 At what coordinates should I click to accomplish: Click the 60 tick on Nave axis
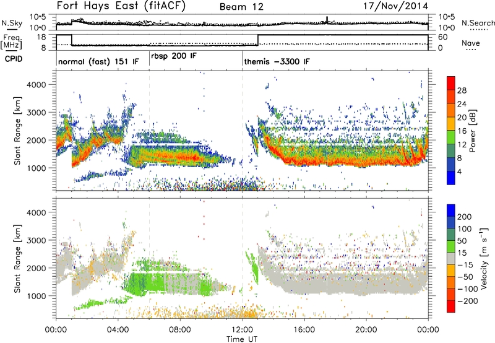pyautogui.click(x=443, y=37)
